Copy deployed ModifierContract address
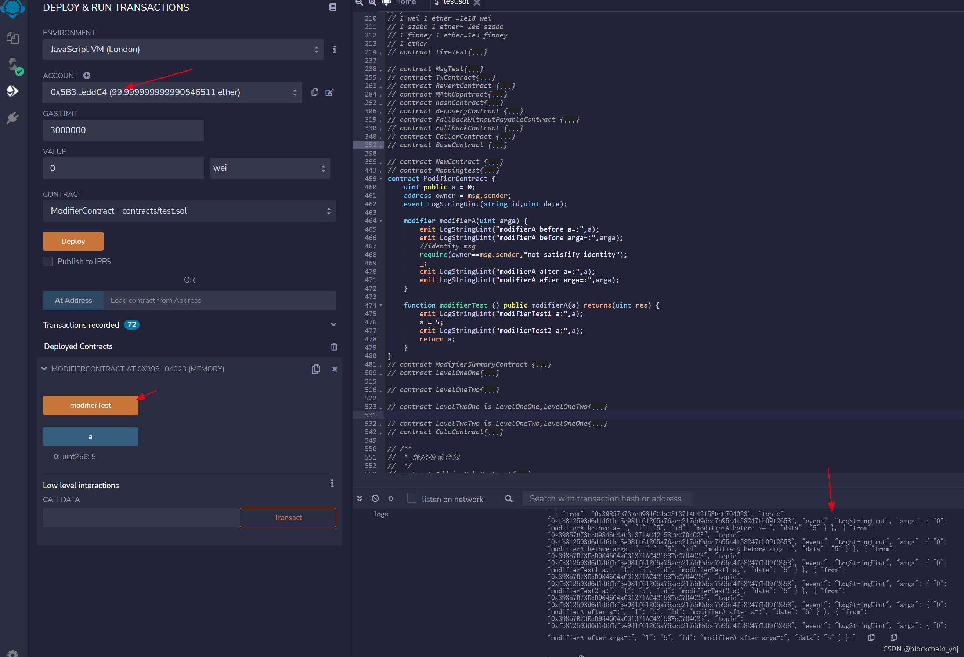The image size is (964, 657). click(x=316, y=369)
